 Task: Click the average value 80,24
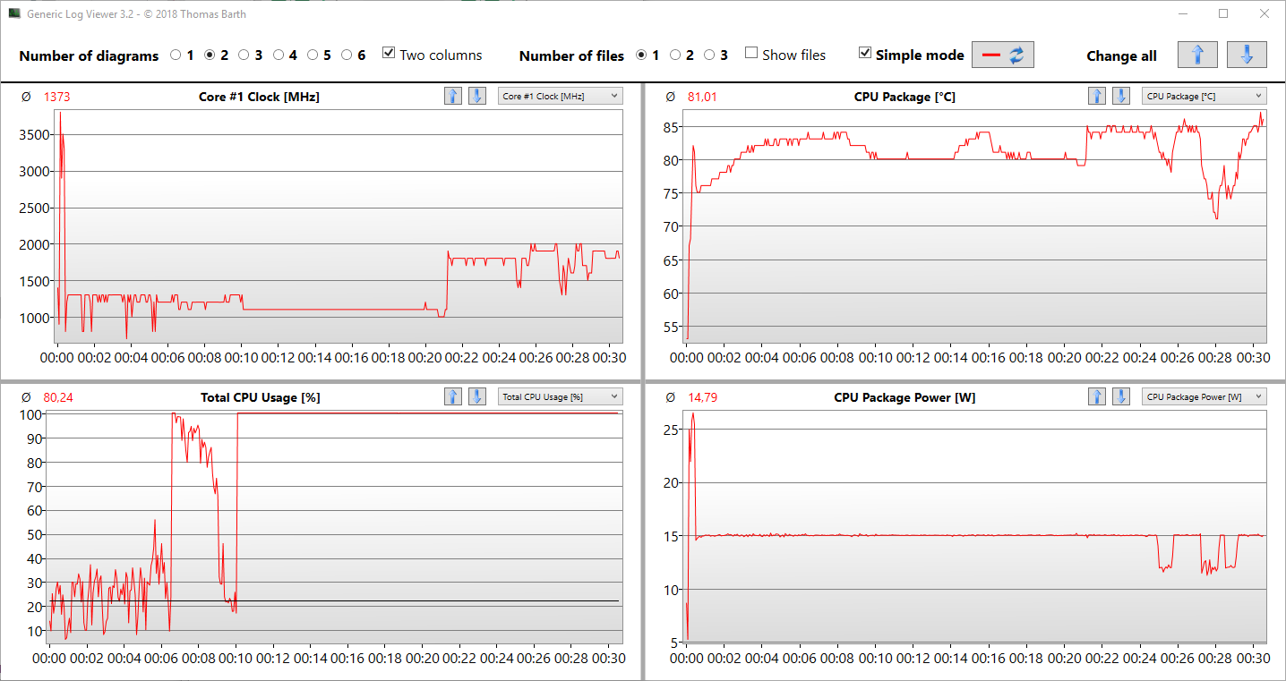(x=58, y=397)
